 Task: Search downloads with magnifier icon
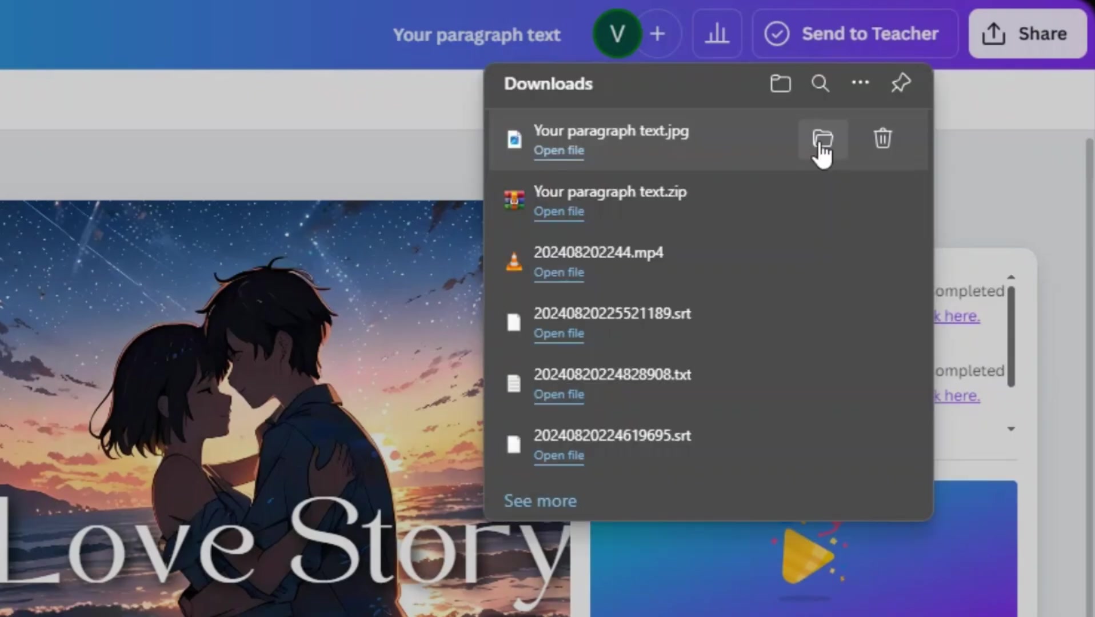820,83
